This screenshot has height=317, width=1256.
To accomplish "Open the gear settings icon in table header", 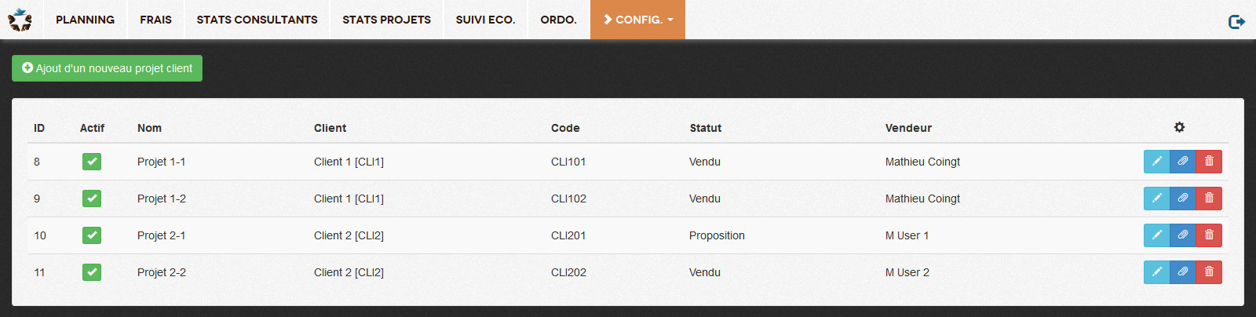I will click(x=1179, y=127).
